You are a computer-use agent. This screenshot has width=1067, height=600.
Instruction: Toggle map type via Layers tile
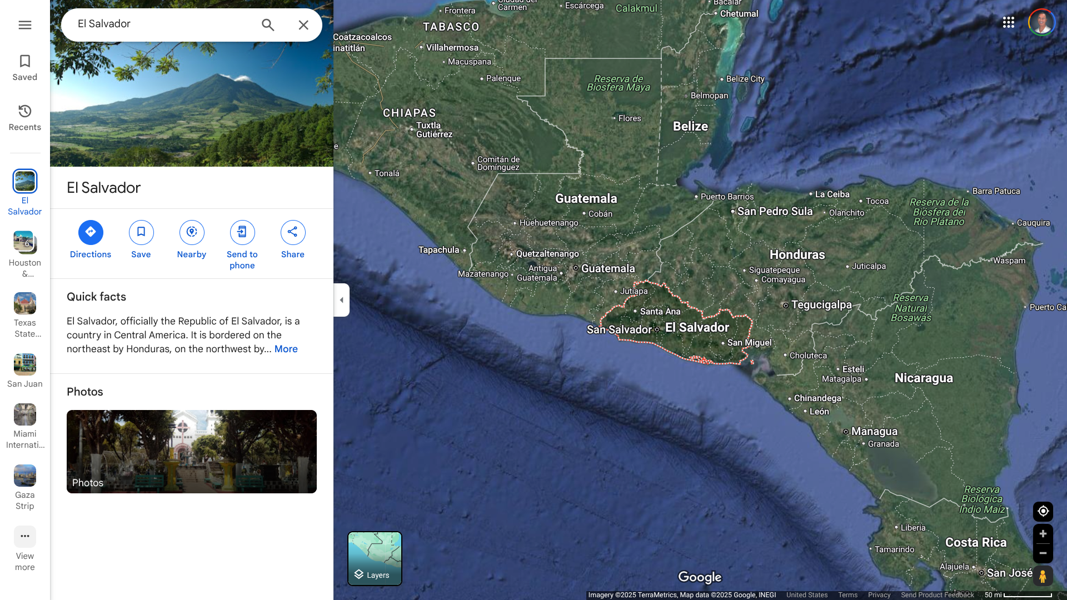point(375,558)
